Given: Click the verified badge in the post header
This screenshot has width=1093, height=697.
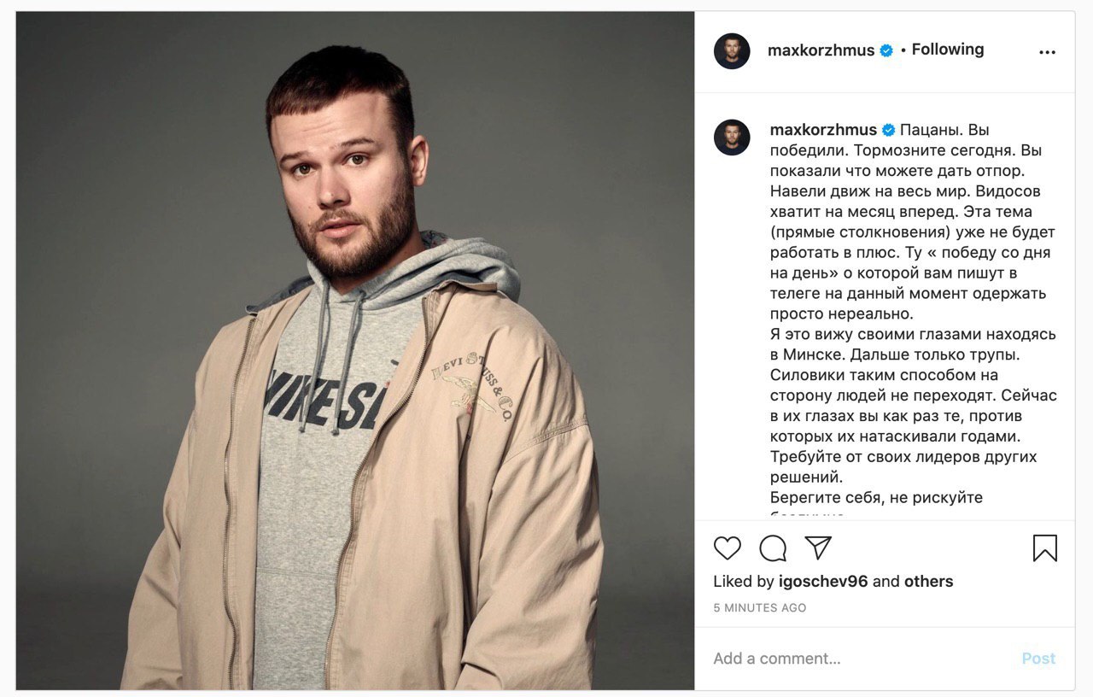Looking at the screenshot, I should tap(886, 50).
